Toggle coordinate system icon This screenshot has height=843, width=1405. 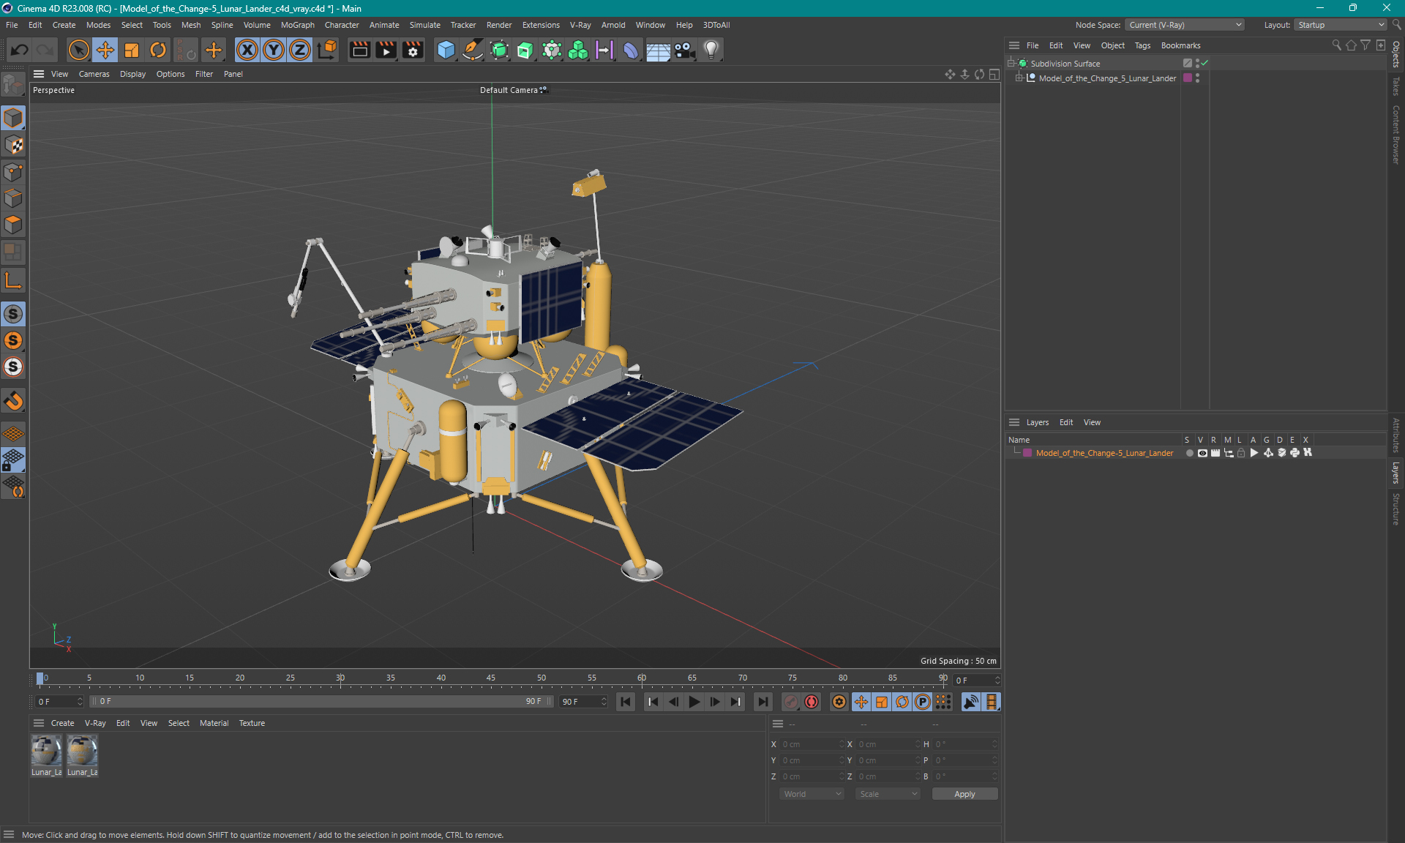pyautogui.click(x=328, y=50)
